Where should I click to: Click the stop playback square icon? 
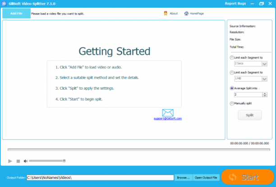18,161
